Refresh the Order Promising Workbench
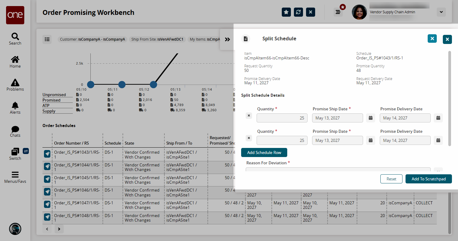The width and height of the screenshot is (458, 241). (298, 12)
